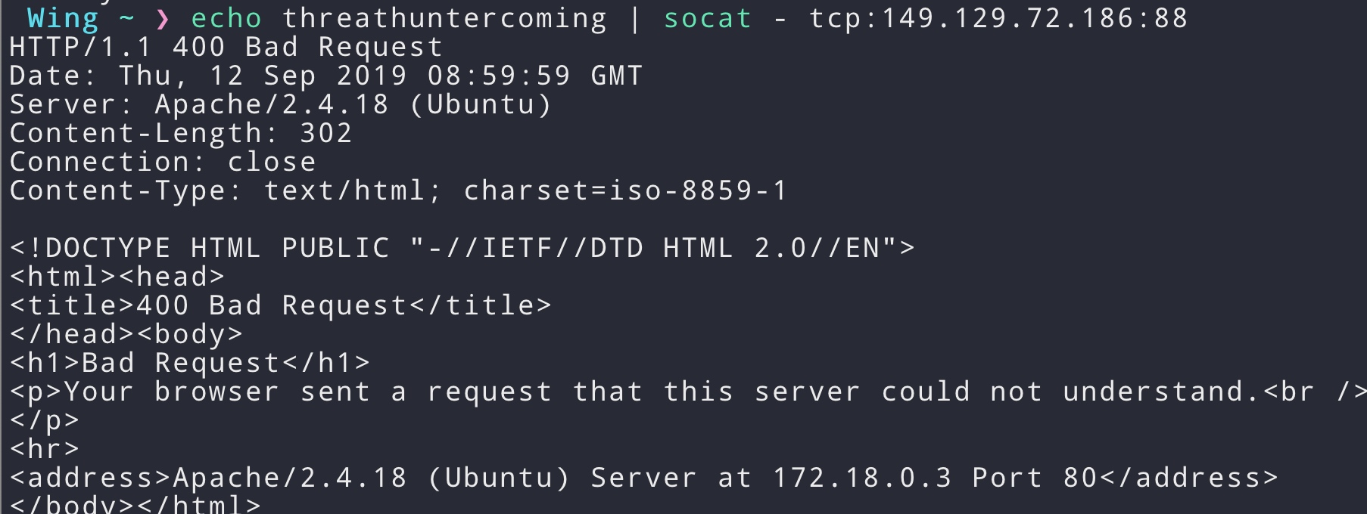Click the HTTP/1.1 400 Bad Request line
The image size is (1367, 514).
coord(226,47)
